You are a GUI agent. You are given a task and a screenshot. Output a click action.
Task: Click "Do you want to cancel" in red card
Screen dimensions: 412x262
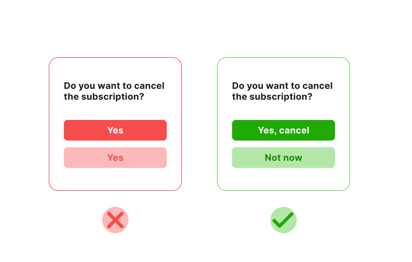(114, 86)
